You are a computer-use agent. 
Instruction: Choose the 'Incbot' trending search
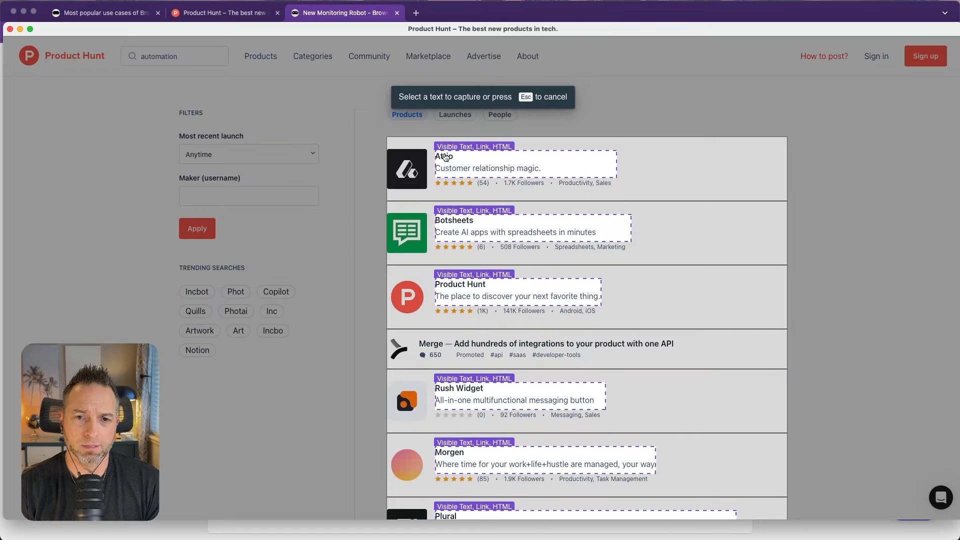[x=197, y=291]
